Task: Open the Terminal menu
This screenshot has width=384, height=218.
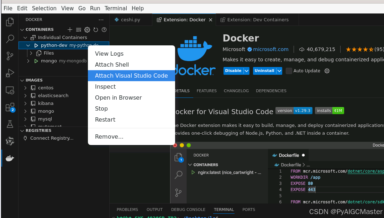Action: [x=116, y=9]
